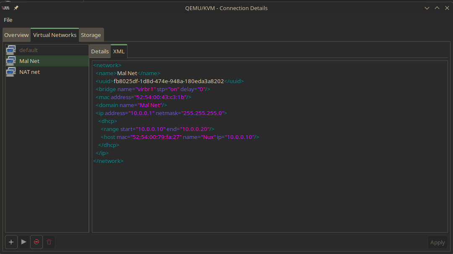Click the closing </dhcp> tag
Viewport: 453px width, 254px height.
pos(109,145)
